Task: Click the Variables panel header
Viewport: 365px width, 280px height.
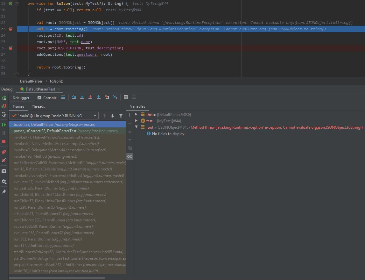Action: pos(137,106)
